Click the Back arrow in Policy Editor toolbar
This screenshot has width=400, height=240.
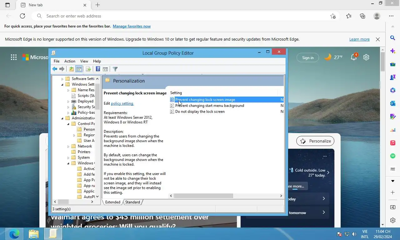(x=55, y=69)
